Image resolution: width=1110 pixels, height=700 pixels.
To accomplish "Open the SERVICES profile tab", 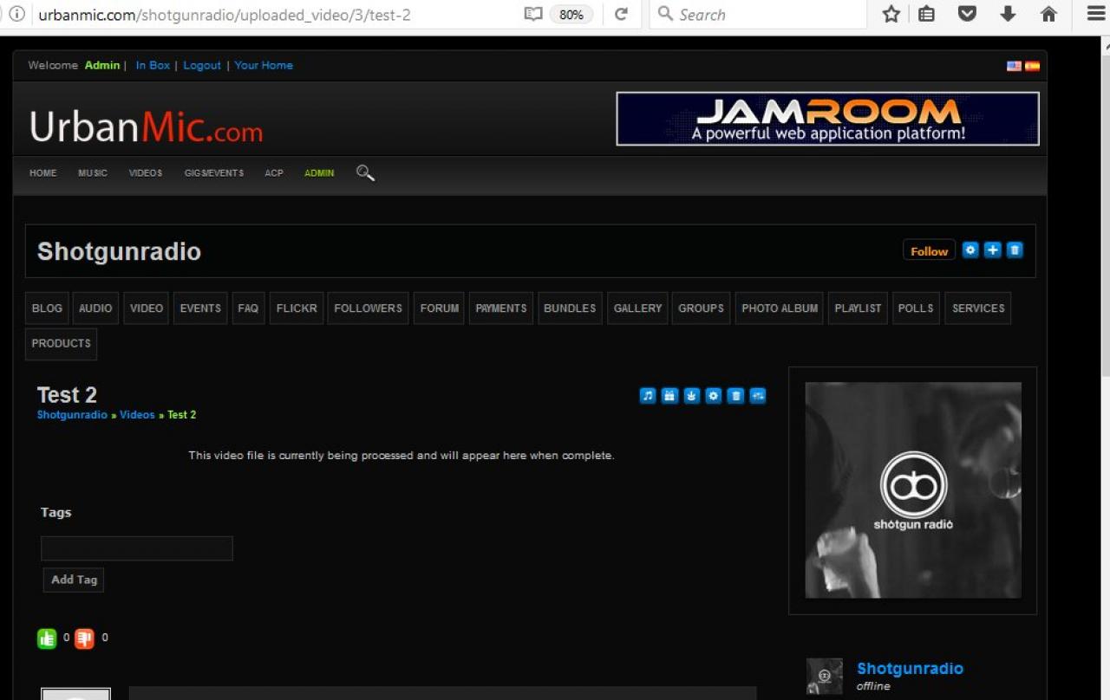I will tap(978, 308).
